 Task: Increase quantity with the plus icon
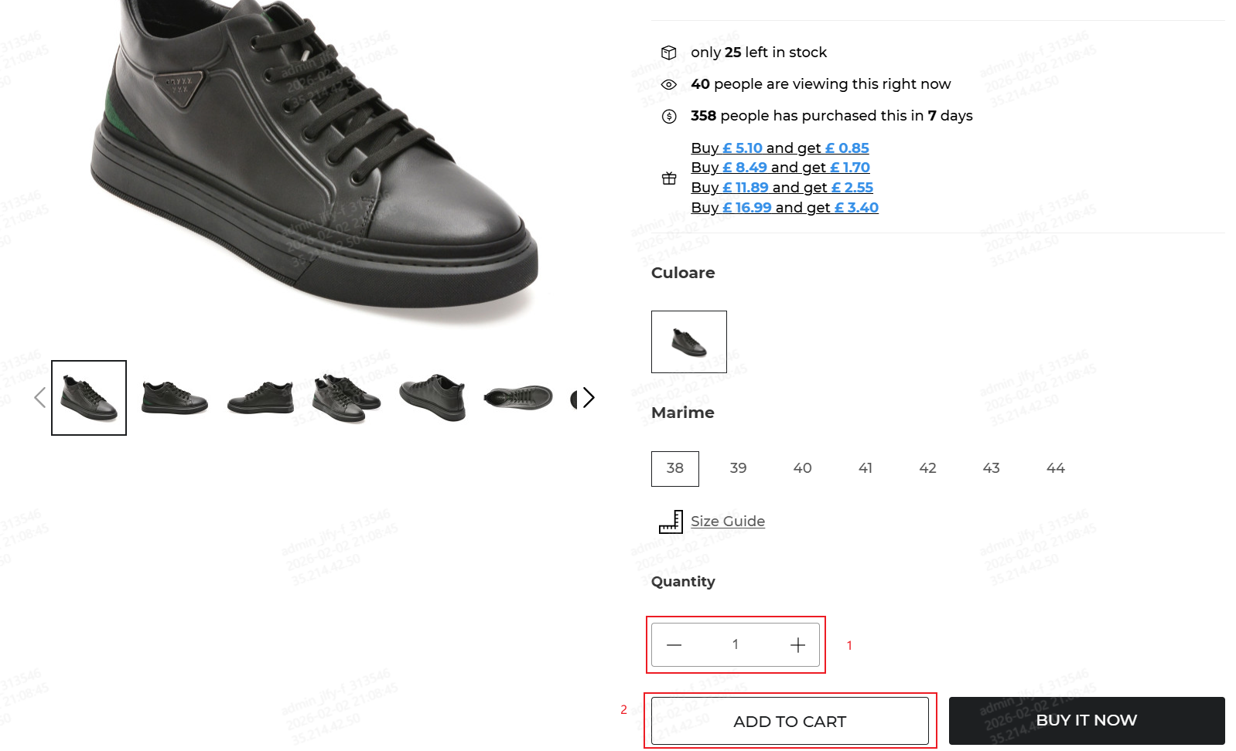tap(797, 645)
